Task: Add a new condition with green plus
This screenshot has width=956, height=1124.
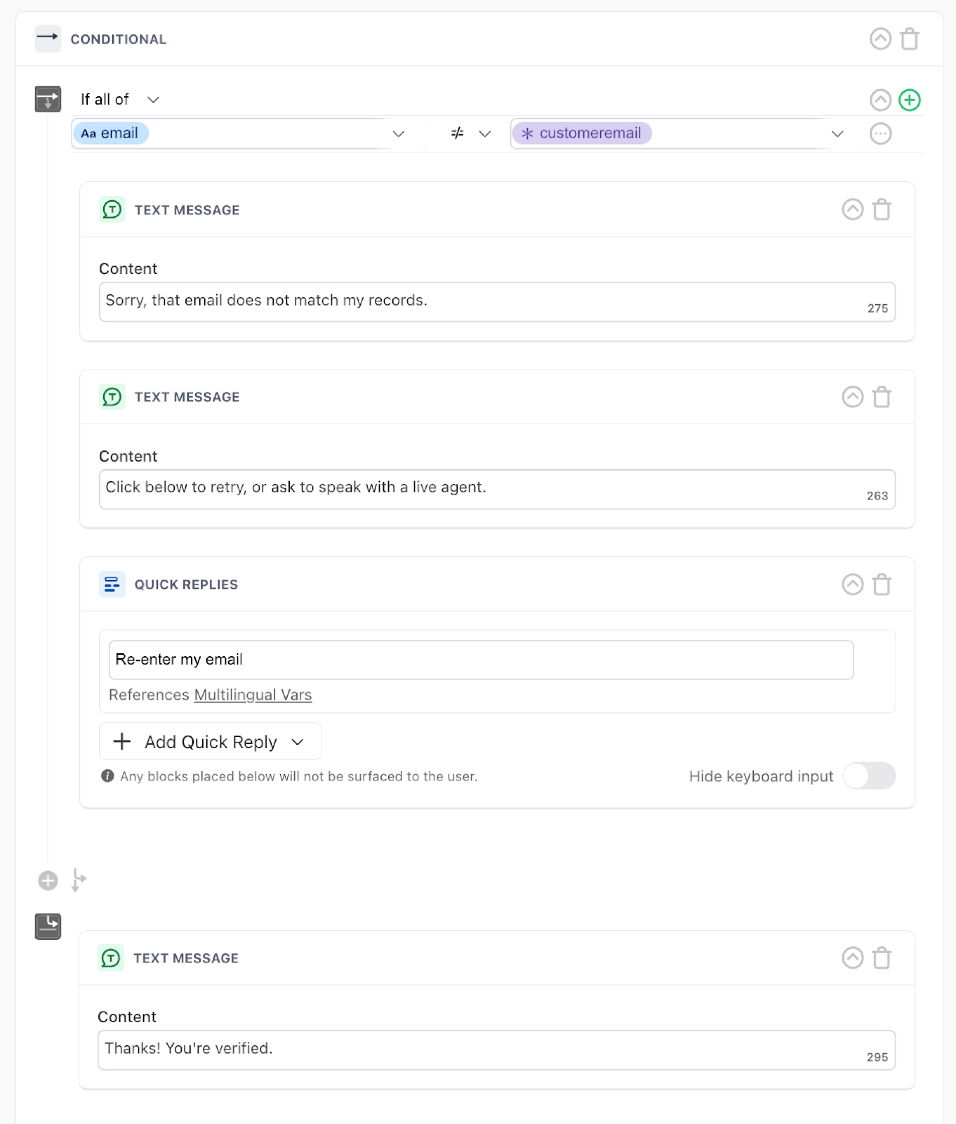Action: [x=909, y=100]
